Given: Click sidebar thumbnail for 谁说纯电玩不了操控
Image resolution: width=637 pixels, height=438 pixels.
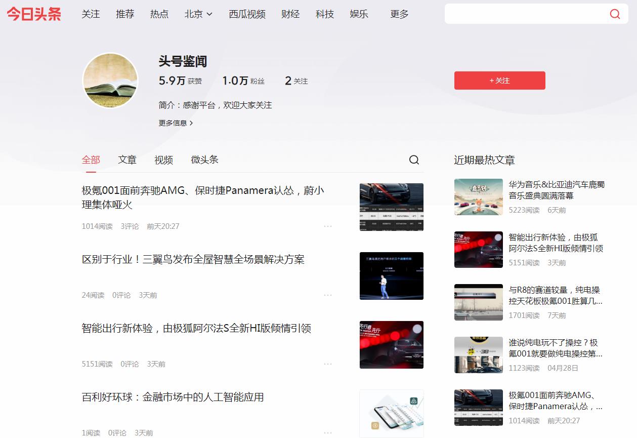Looking at the screenshot, I should pyautogui.click(x=479, y=355).
